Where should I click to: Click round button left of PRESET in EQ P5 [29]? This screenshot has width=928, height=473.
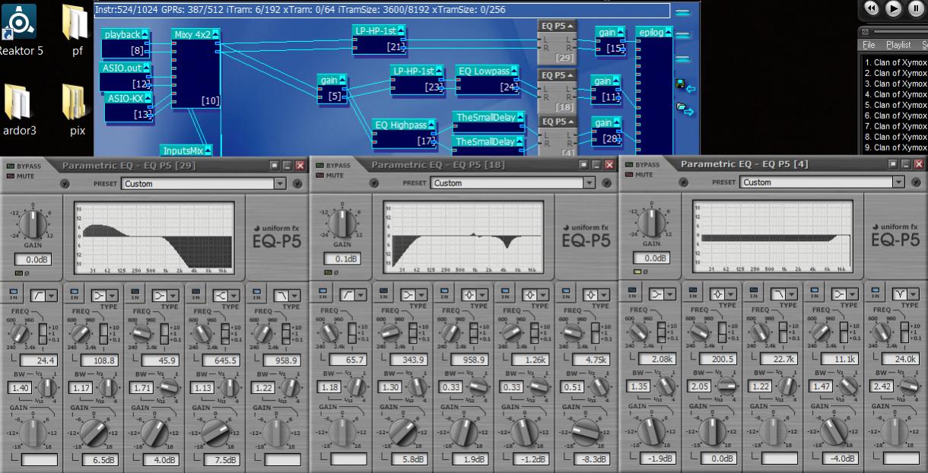[x=65, y=183]
